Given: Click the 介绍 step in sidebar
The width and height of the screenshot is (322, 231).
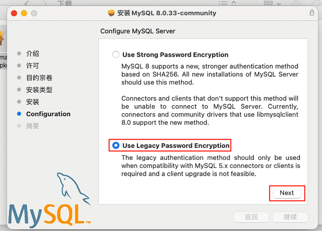Looking at the screenshot, I should tap(32, 54).
